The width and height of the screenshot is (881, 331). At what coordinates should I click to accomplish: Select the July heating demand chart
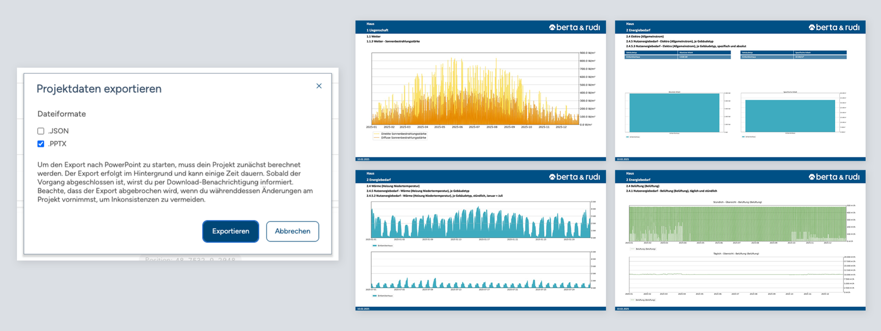480,270
